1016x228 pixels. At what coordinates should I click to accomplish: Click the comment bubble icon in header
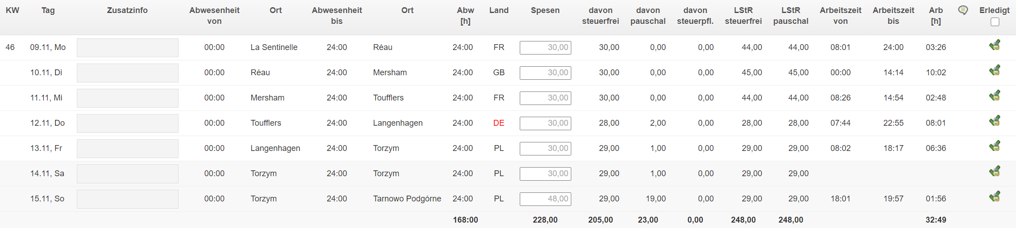click(x=963, y=10)
